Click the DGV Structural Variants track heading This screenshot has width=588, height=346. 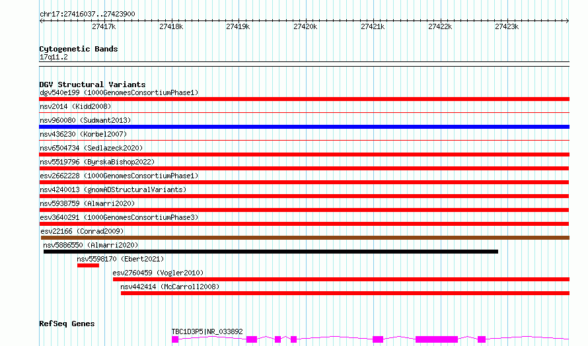(x=92, y=85)
